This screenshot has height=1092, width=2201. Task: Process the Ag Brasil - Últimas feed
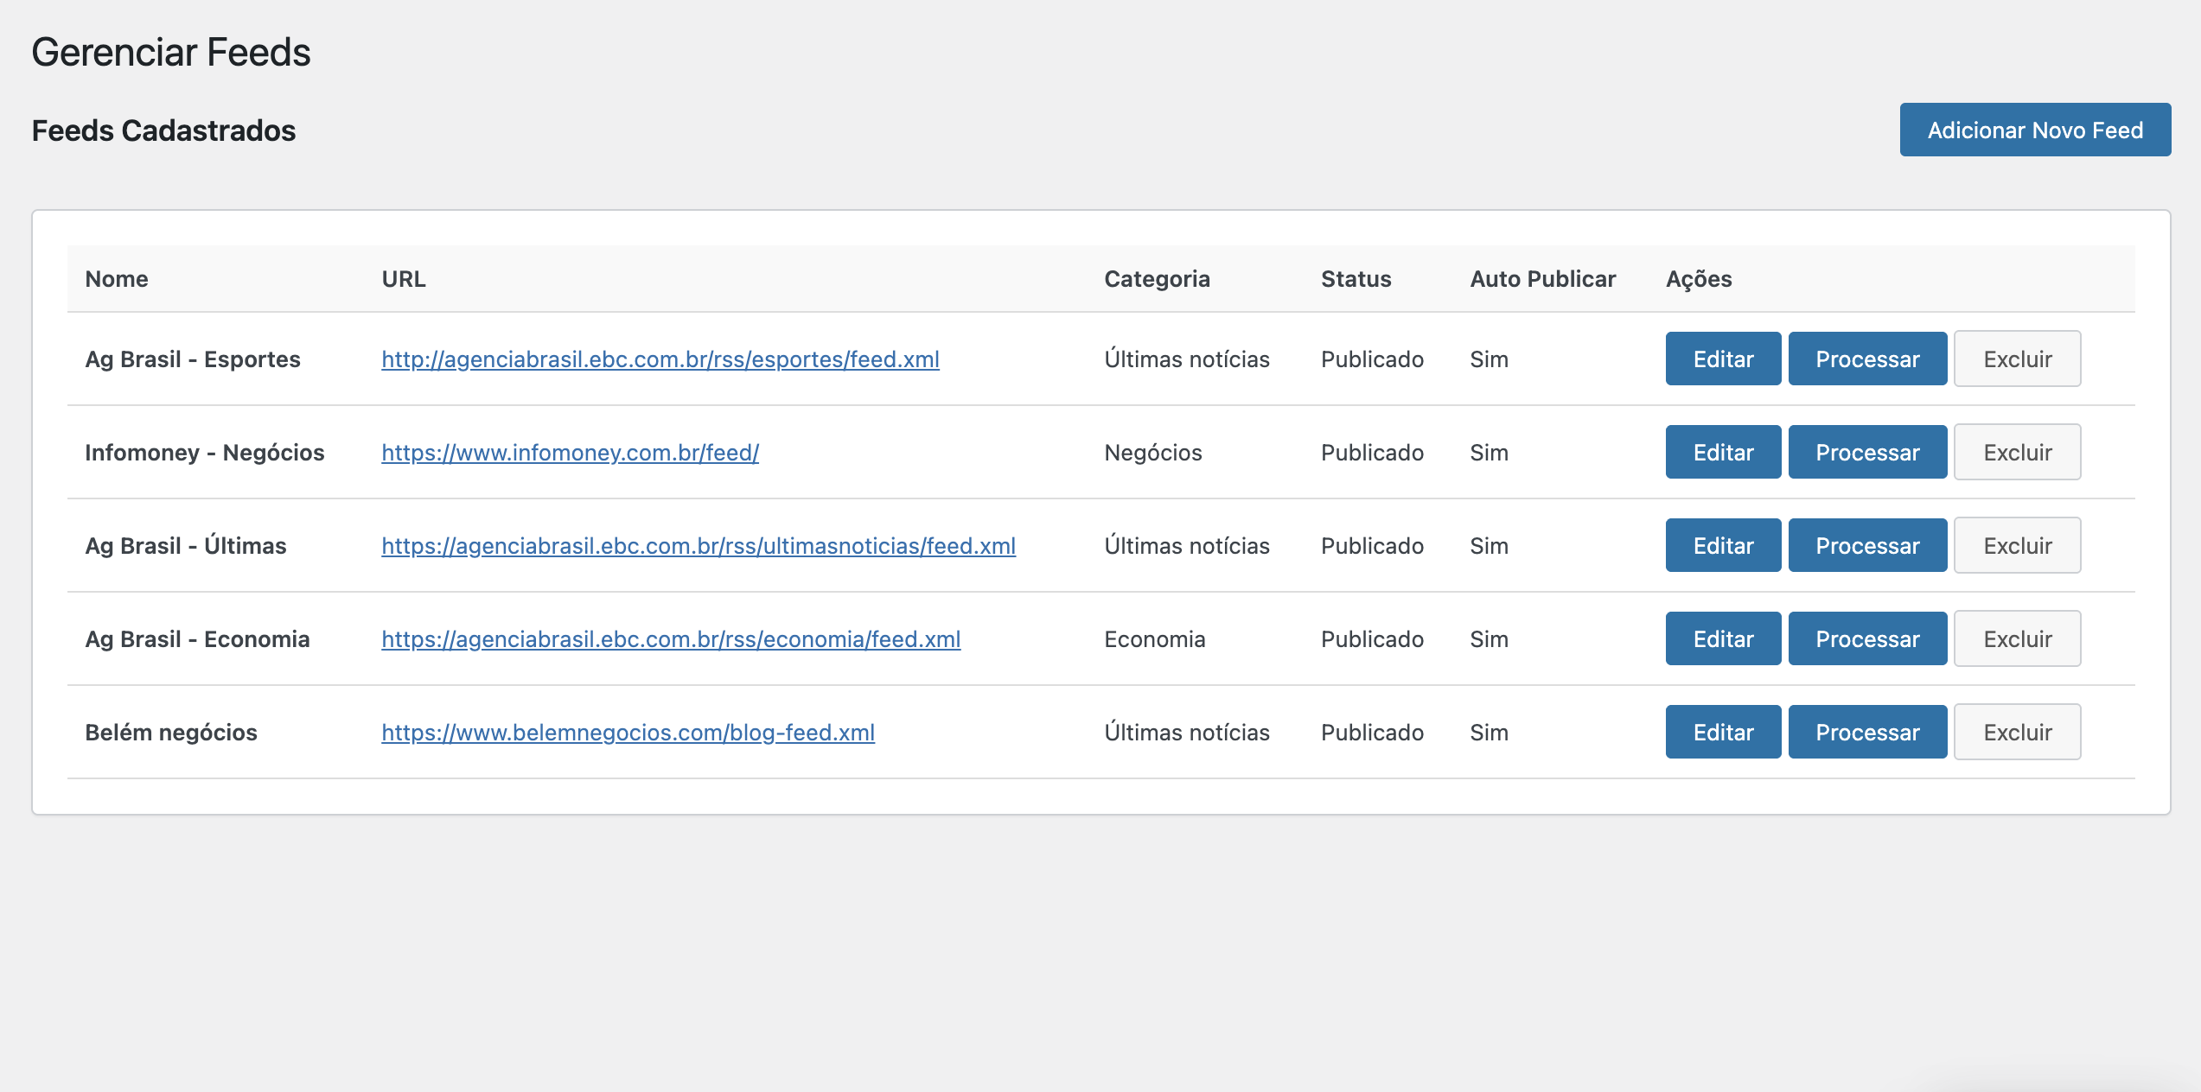coord(1867,545)
